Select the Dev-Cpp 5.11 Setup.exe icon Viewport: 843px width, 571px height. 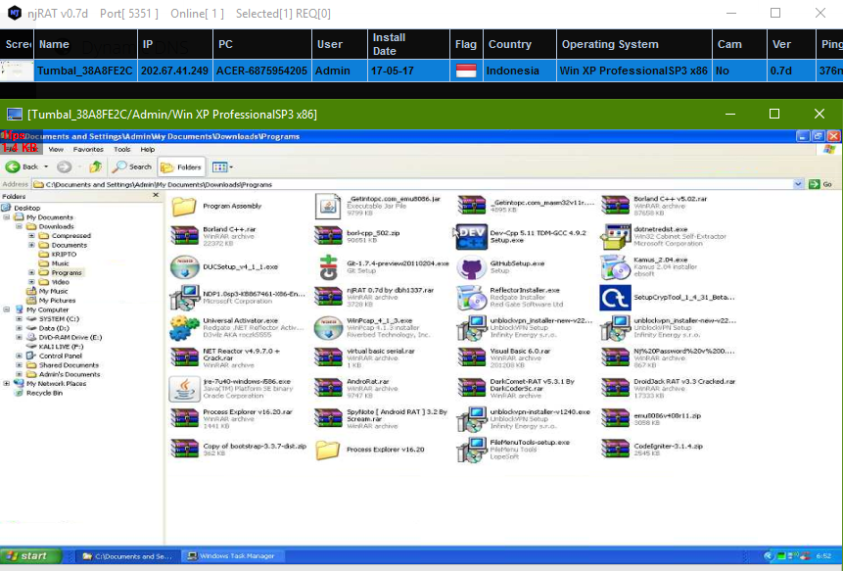(471, 237)
